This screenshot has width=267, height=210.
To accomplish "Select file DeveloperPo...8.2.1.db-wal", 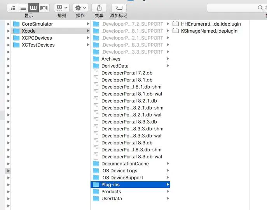I will 130,115.
